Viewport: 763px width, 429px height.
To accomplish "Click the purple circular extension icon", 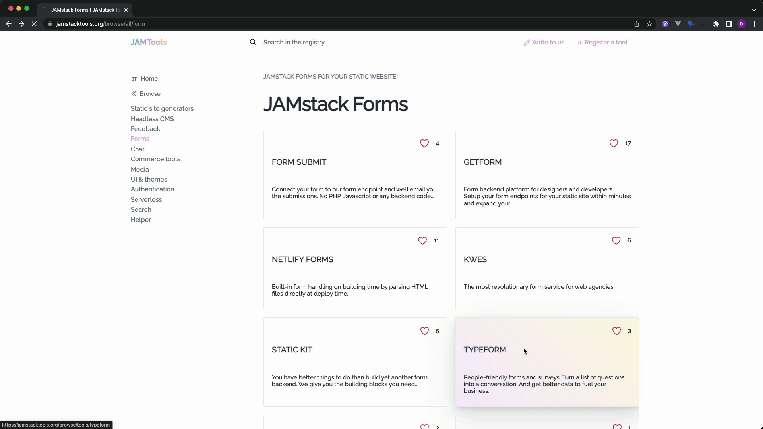I will pyautogui.click(x=665, y=24).
